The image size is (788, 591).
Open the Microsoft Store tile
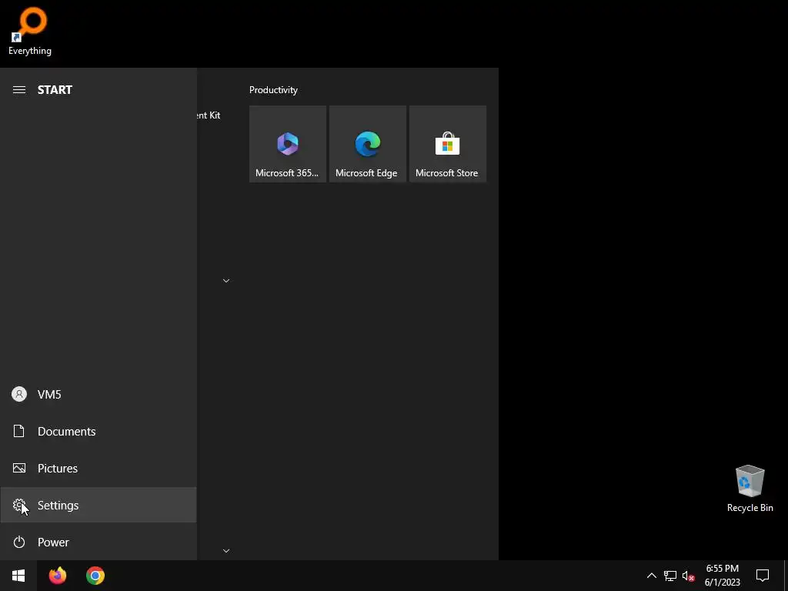pos(447,144)
